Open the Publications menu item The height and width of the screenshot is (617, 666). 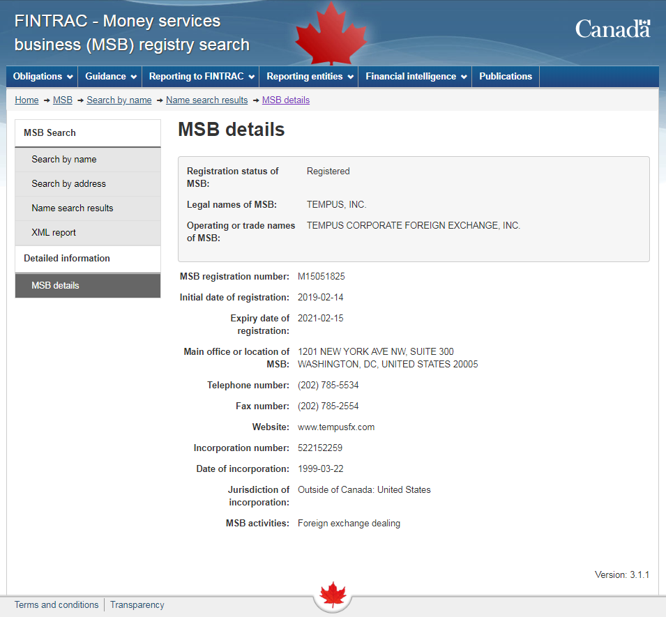(x=506, y=77)
